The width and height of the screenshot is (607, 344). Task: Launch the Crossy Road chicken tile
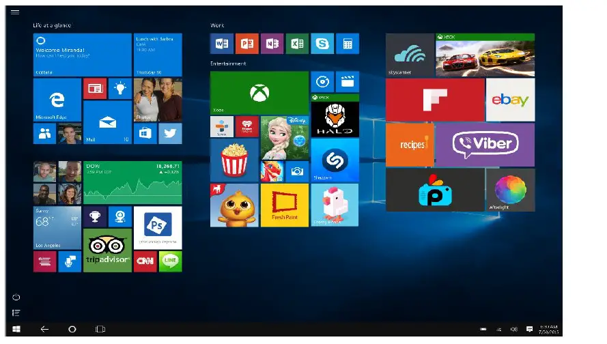(x=335, y=205)
